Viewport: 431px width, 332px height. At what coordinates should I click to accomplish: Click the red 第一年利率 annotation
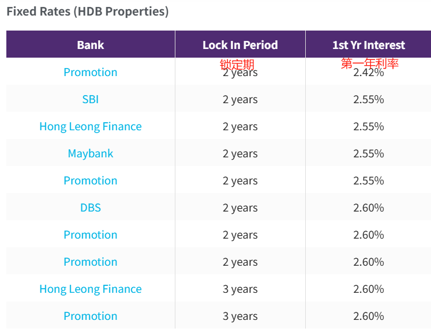[x=369, y=63]
